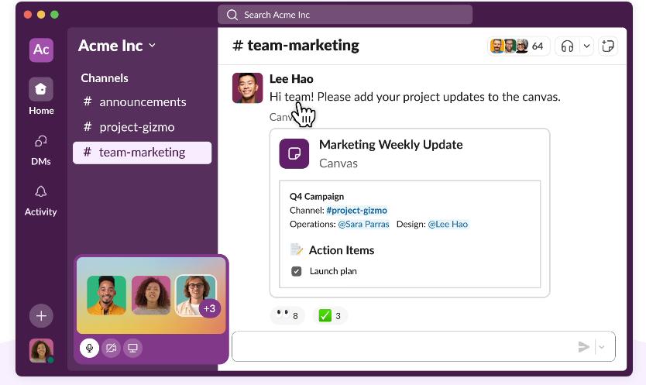Click the @Sara Parras mention
Image resolution: width=646 pixels, height=385 pixels.
[x=363, y=224]
